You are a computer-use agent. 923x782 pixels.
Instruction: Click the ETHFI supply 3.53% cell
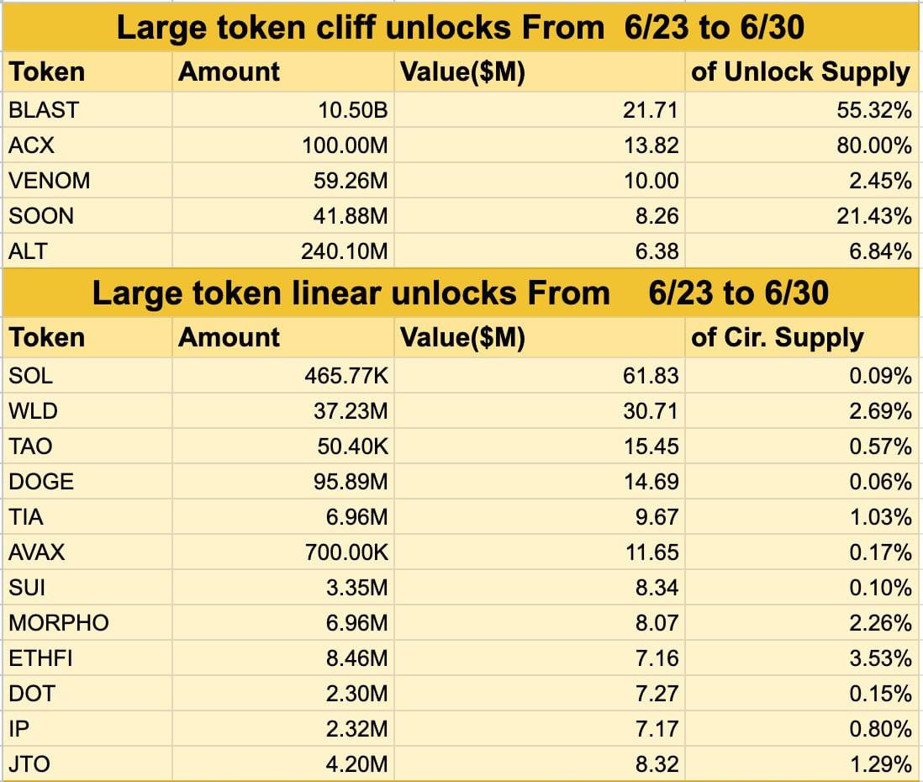pyautogui.click(x=802, y=658)
